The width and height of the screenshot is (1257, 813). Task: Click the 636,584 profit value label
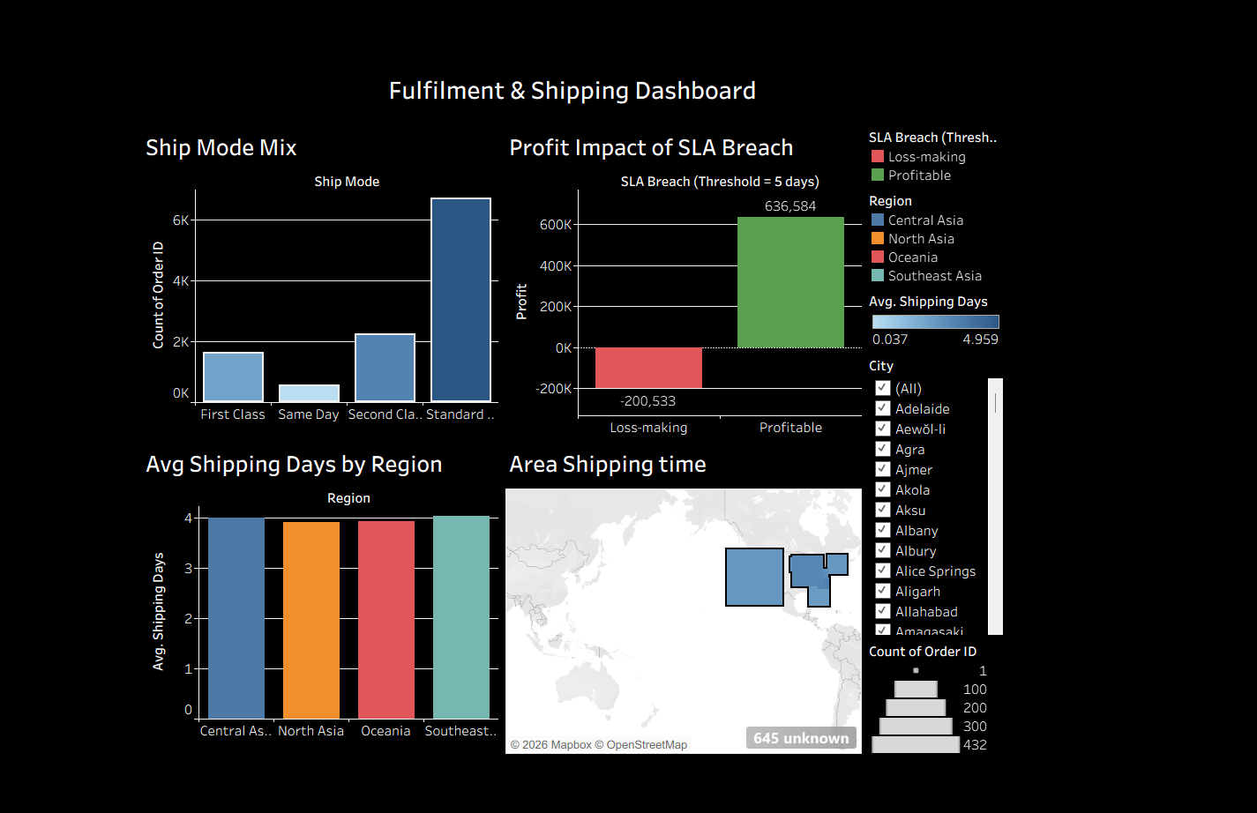click(790, 205)
